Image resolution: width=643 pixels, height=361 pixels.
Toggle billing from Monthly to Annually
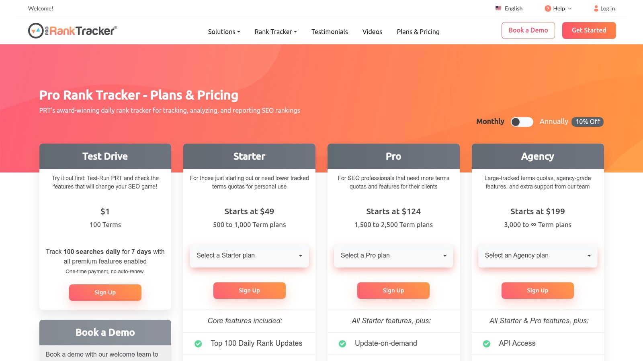click(x=522, y=122)
